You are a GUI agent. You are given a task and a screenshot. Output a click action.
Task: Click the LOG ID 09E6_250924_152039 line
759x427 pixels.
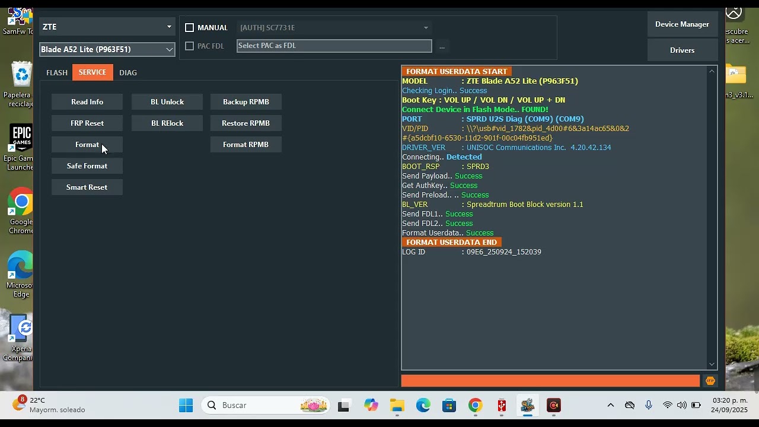click(472, 252)
